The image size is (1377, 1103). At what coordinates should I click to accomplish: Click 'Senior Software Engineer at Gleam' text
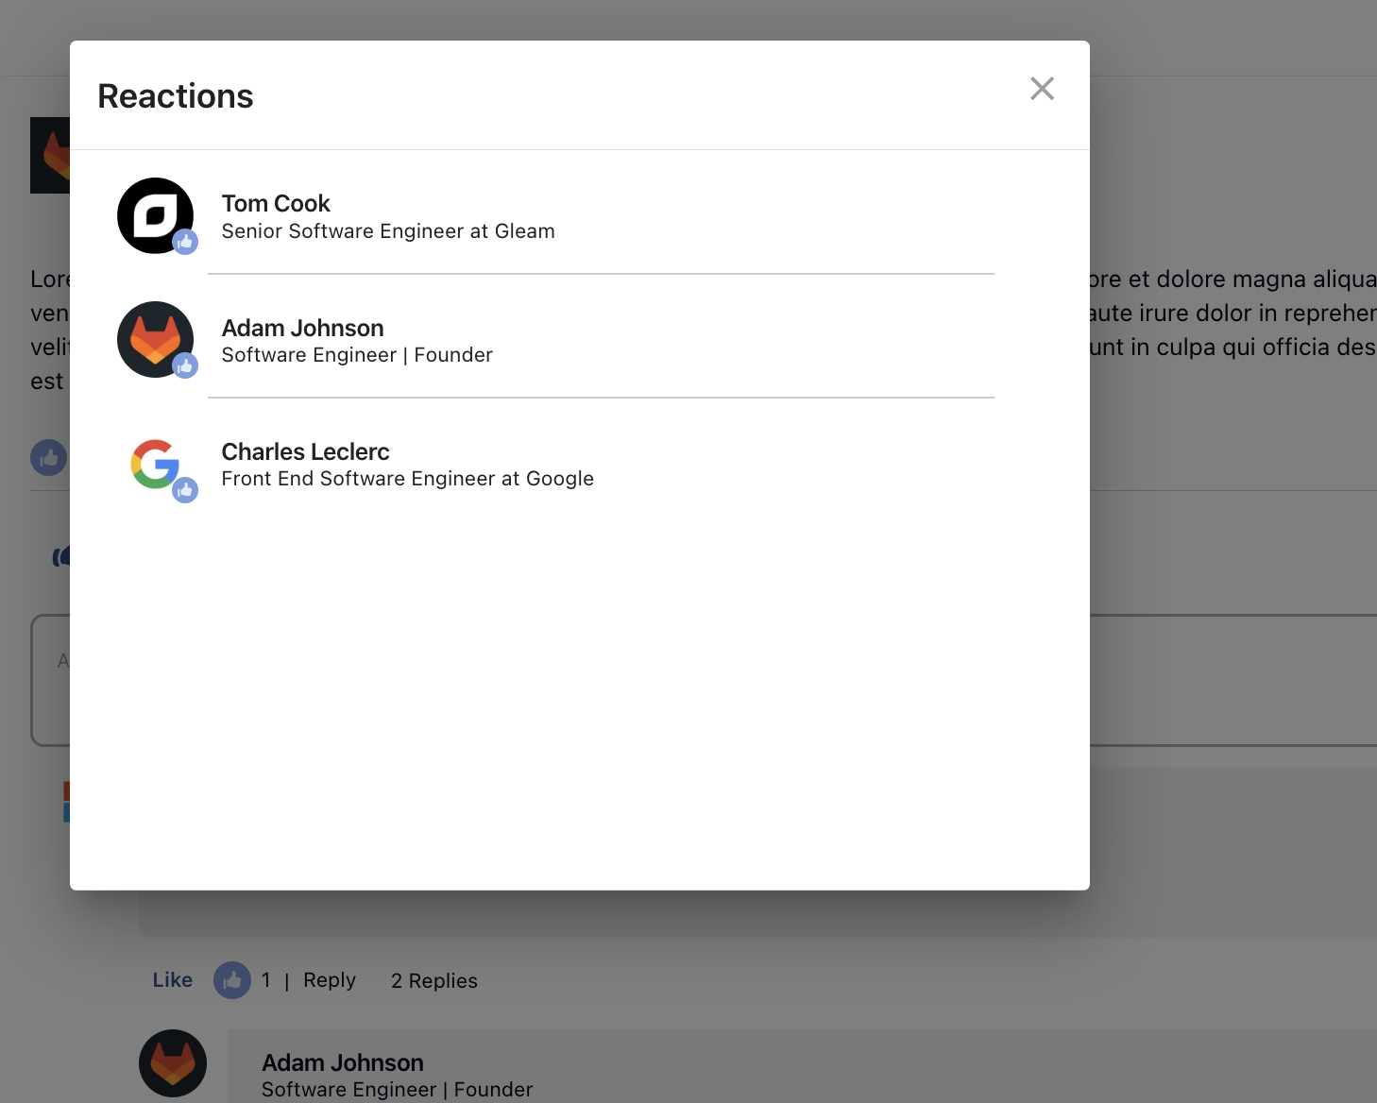(388, 231)
